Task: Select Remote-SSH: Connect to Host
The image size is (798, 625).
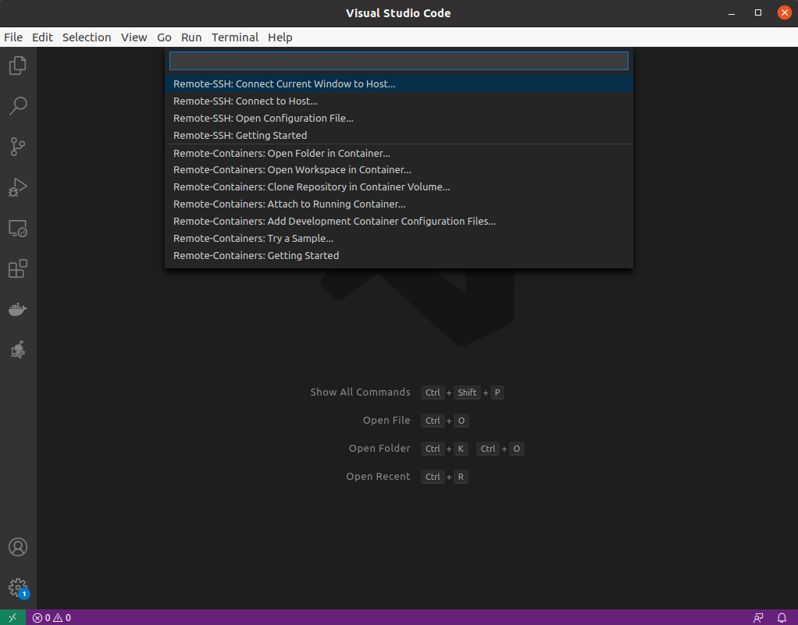Action: (398, 101)
